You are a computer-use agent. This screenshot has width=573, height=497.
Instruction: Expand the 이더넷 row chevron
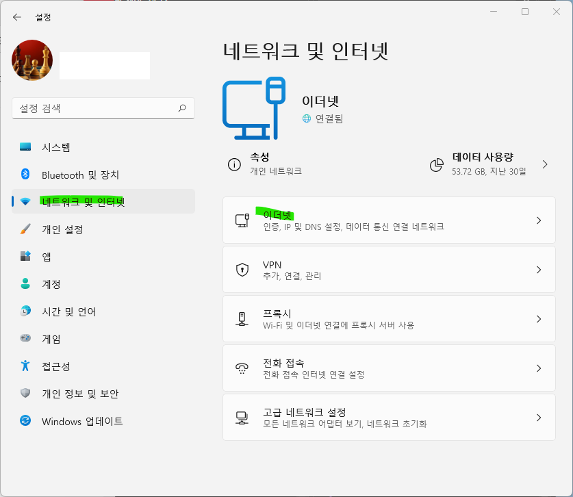click(539, 220)
